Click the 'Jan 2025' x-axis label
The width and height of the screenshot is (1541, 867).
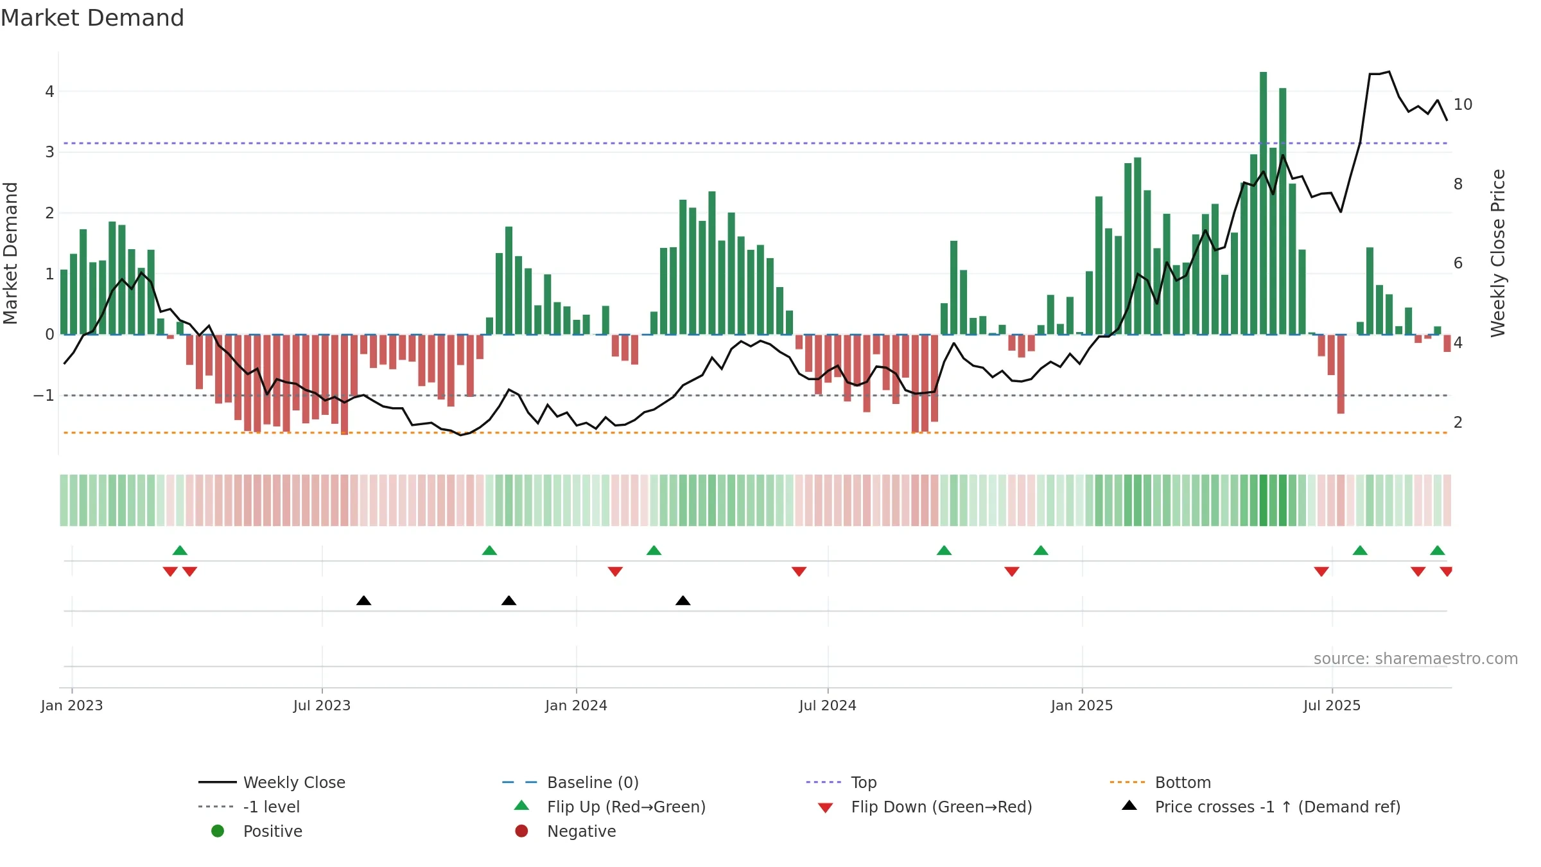tap(1082, 705)
